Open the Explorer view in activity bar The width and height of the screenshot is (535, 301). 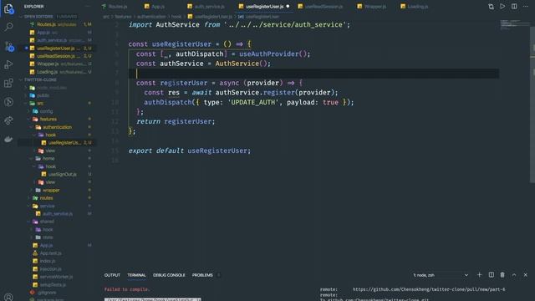coord(8,8)
